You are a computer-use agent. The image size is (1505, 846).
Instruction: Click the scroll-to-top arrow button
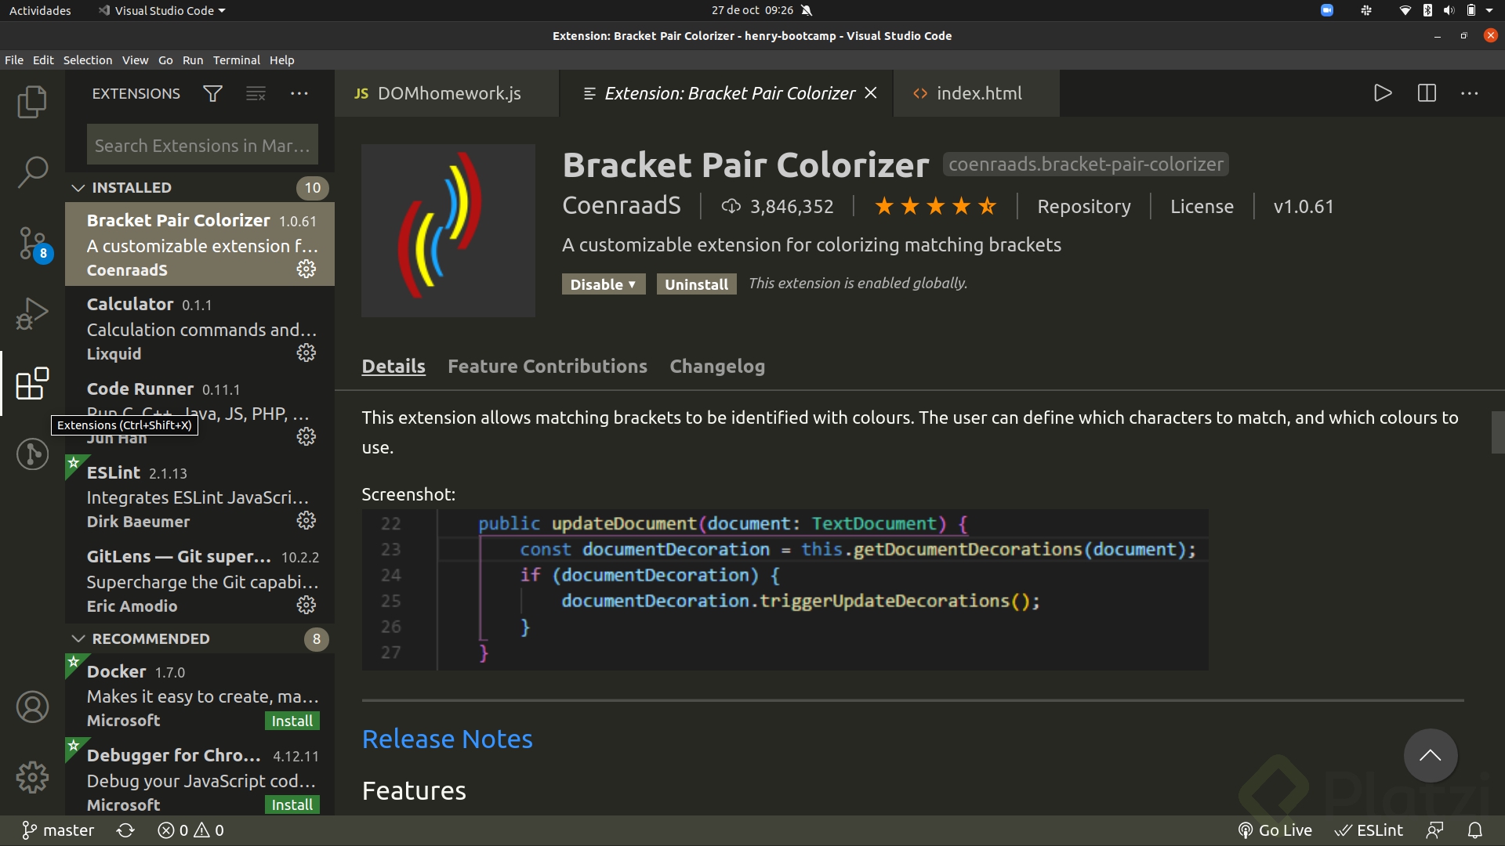click(1431, 755)
